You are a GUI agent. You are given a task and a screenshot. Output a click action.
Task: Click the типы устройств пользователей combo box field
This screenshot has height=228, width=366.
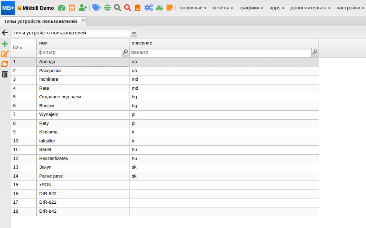point(71,33)
